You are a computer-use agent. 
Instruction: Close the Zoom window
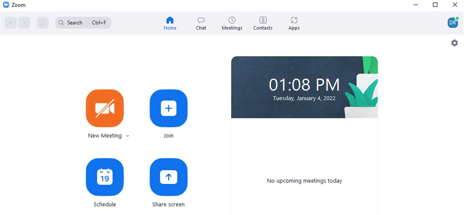click(455, 5)
